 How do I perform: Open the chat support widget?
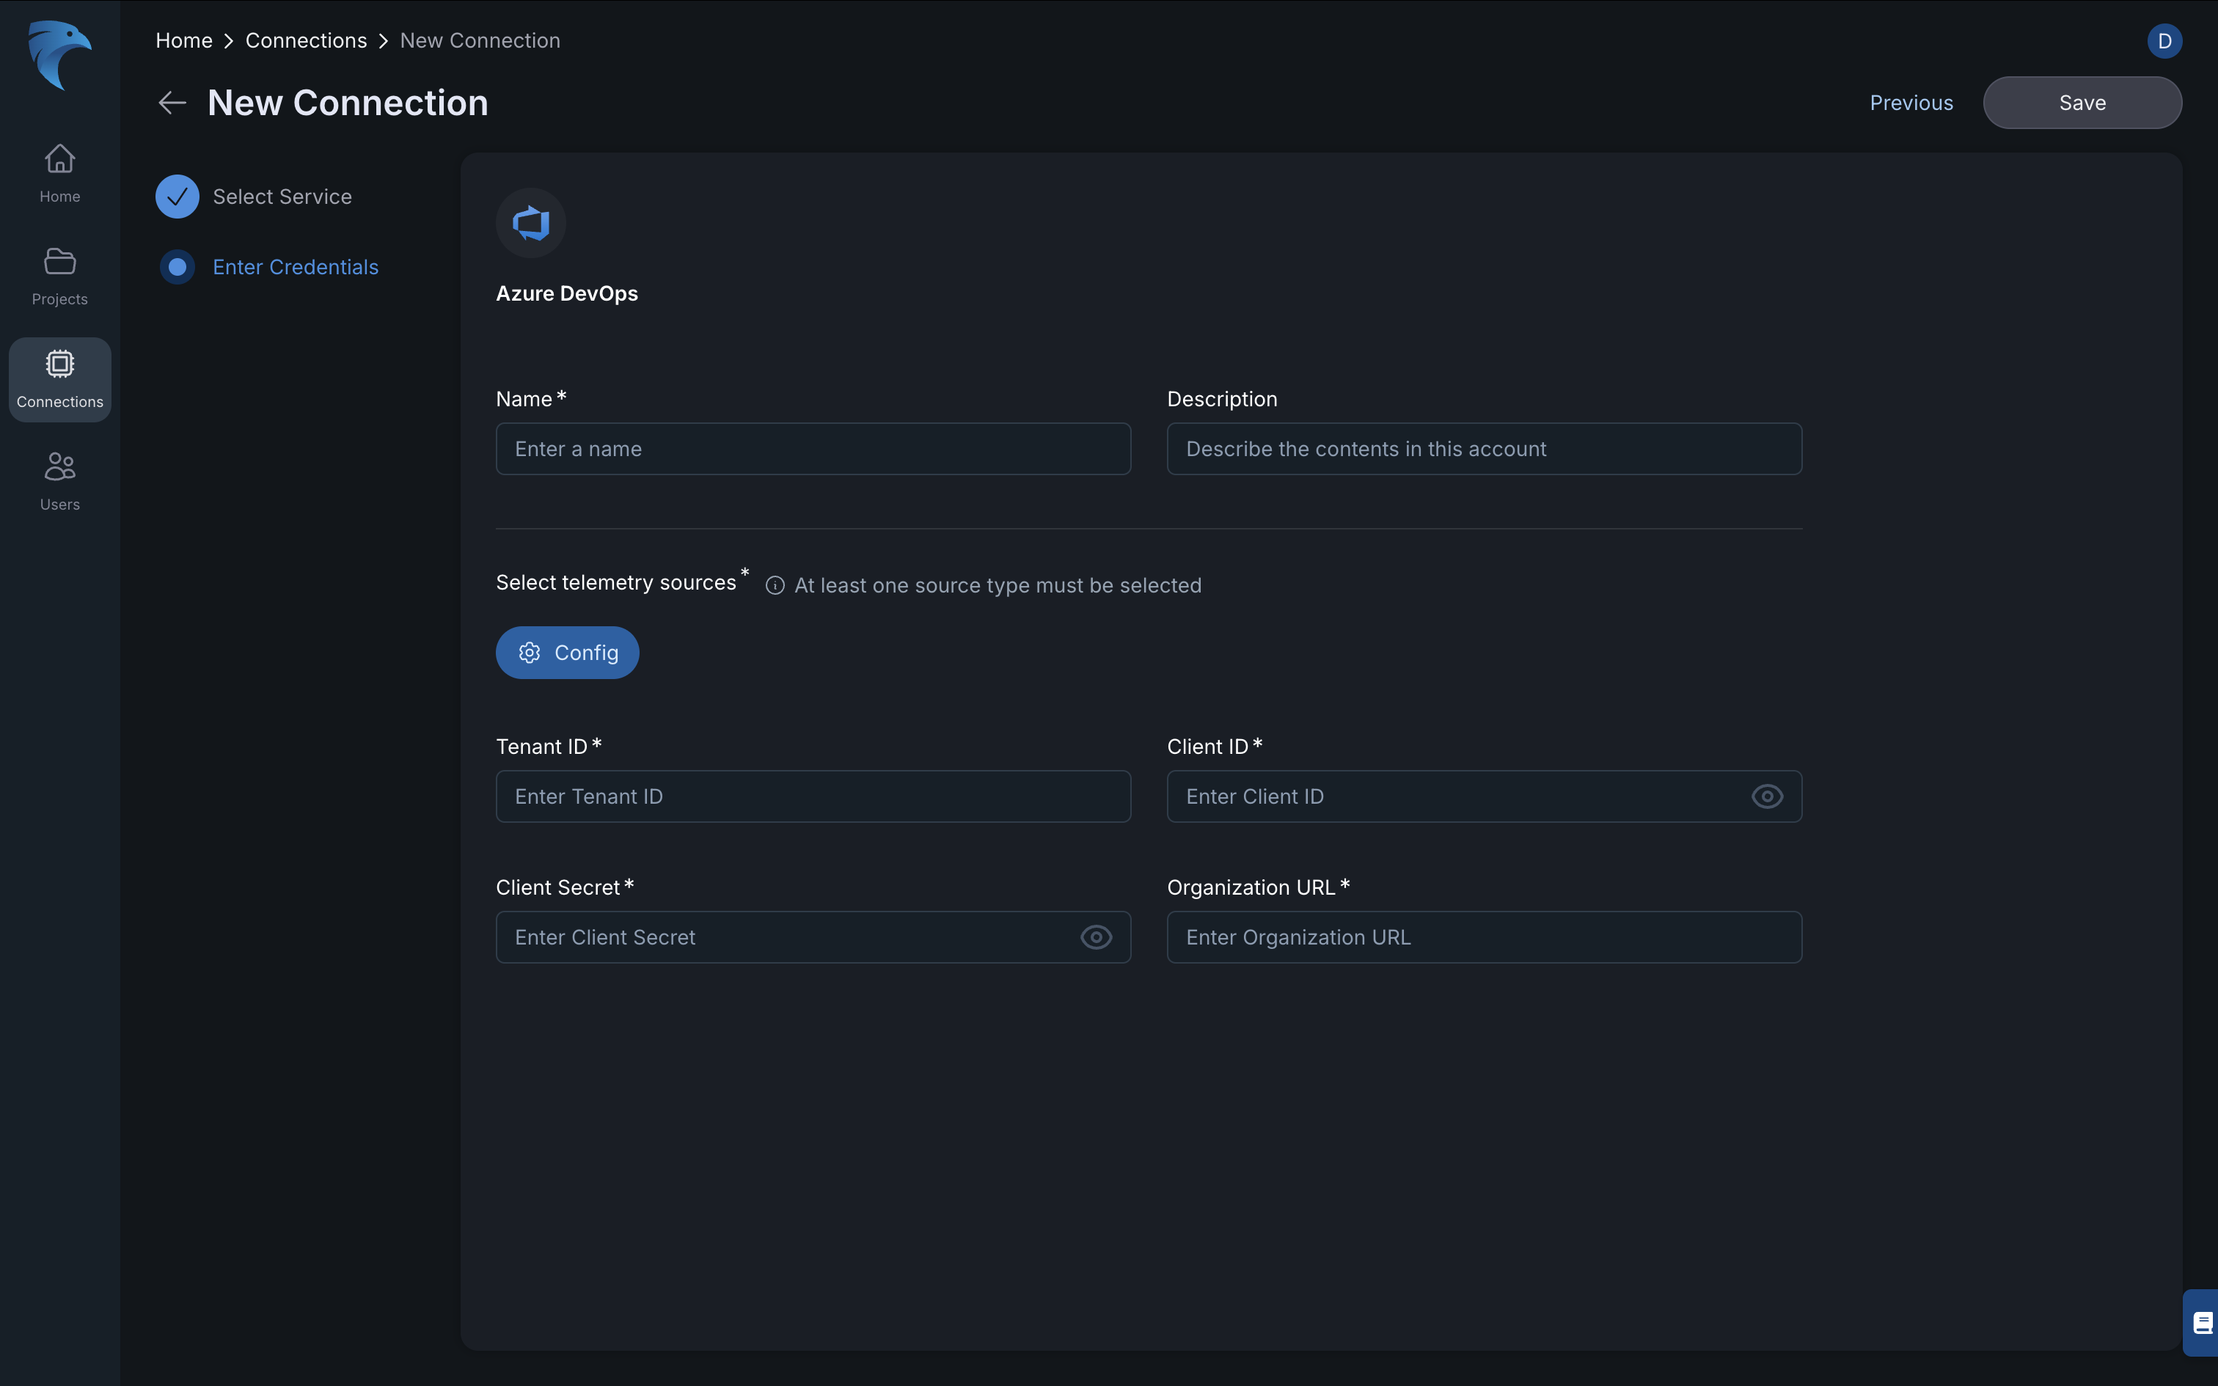(x=2202, y=1323)
